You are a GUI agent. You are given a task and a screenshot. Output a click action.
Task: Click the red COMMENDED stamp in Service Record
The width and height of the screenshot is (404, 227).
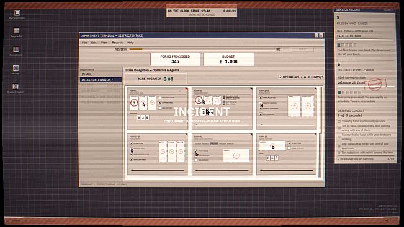tap(375, 84)
